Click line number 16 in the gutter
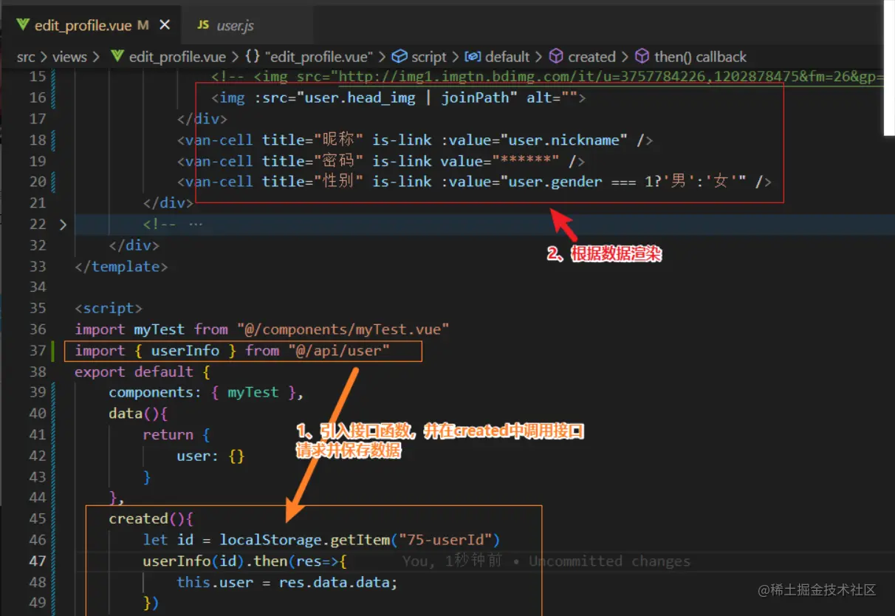 [x=38, y=97]
